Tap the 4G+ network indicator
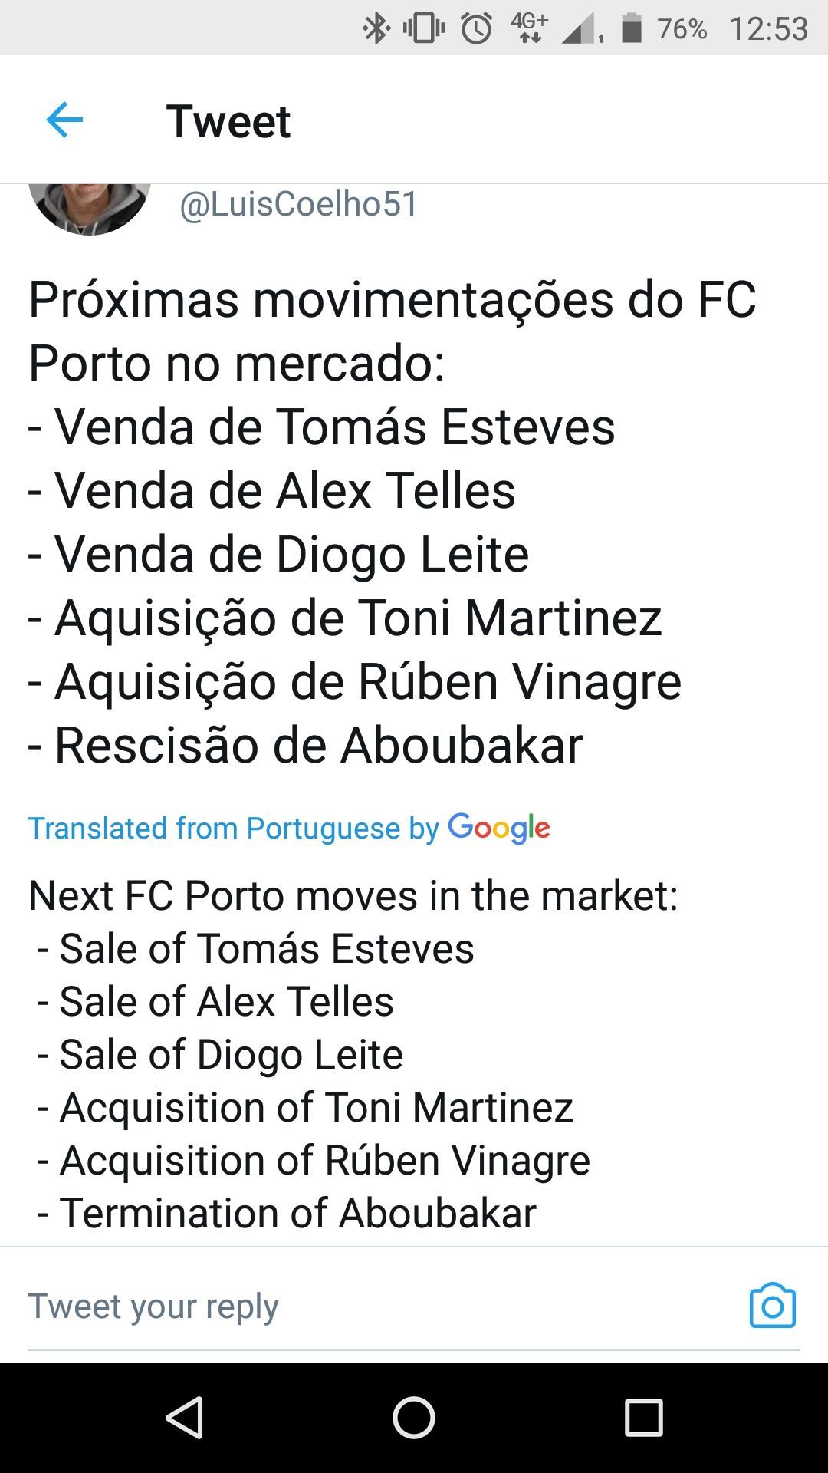This screenshot has width=828, height=1473. [x=529, y=28]
